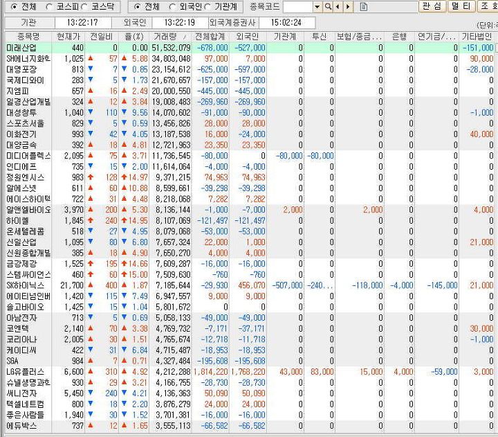Image resolution: width=498 pixels, height=437 pixels.
Task: Select the 신일산업 stock name
Action: (x=21, y=242)
